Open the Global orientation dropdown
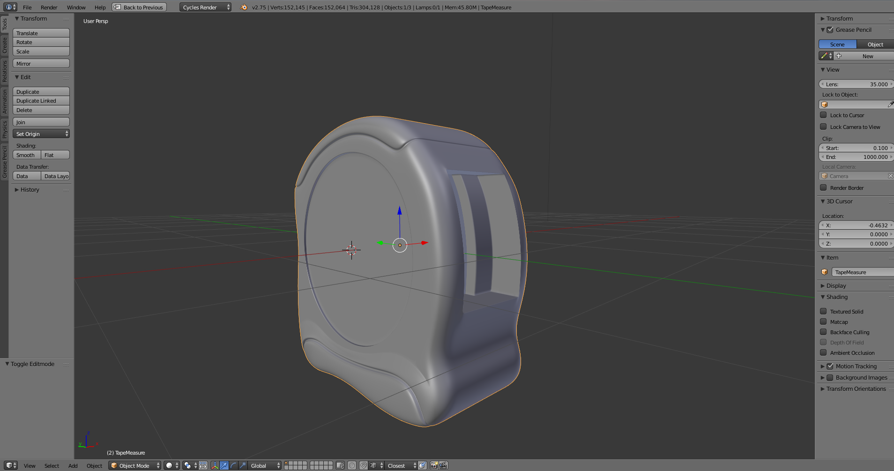 (x=265, y=465)
